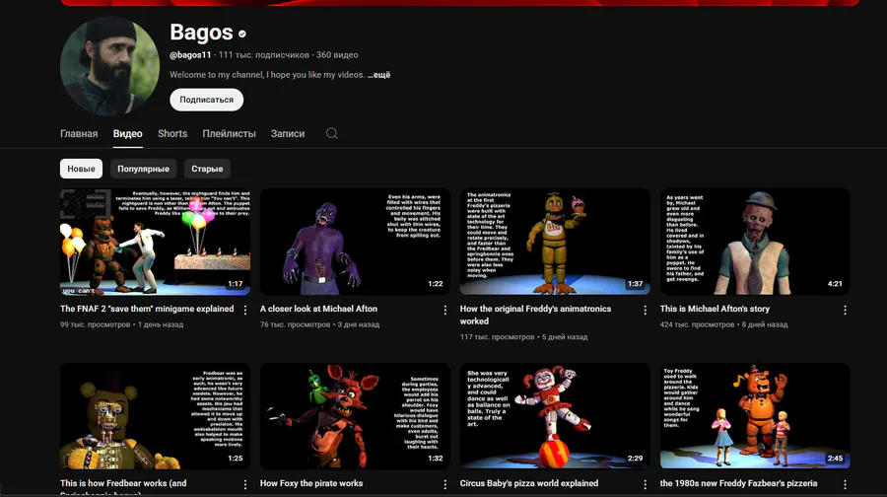Open video title The FNAF 2 'save them' minigame explained
The image size is (887, 497).
click(x=147, y=309)
